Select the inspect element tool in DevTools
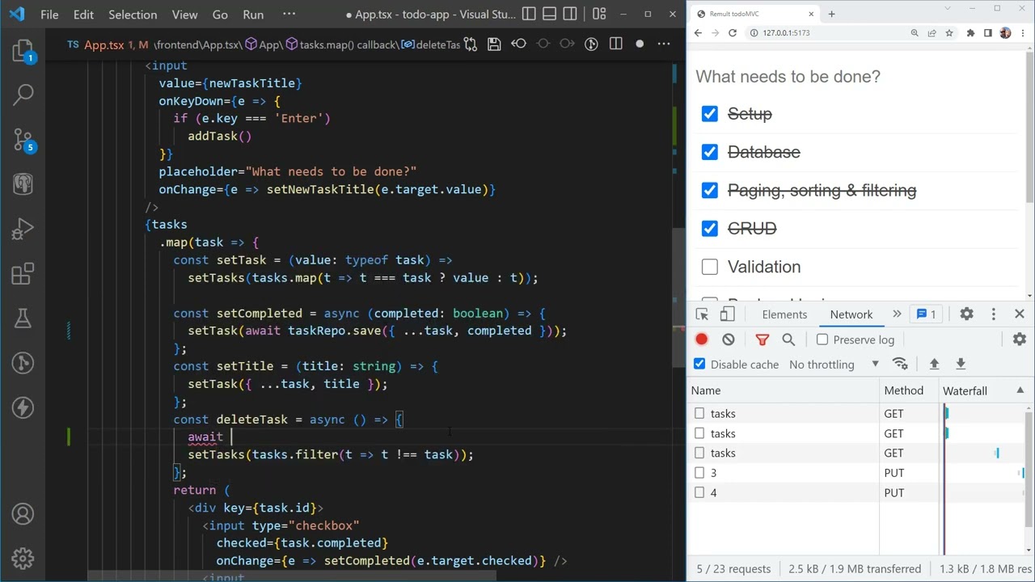 click(702, 314)
